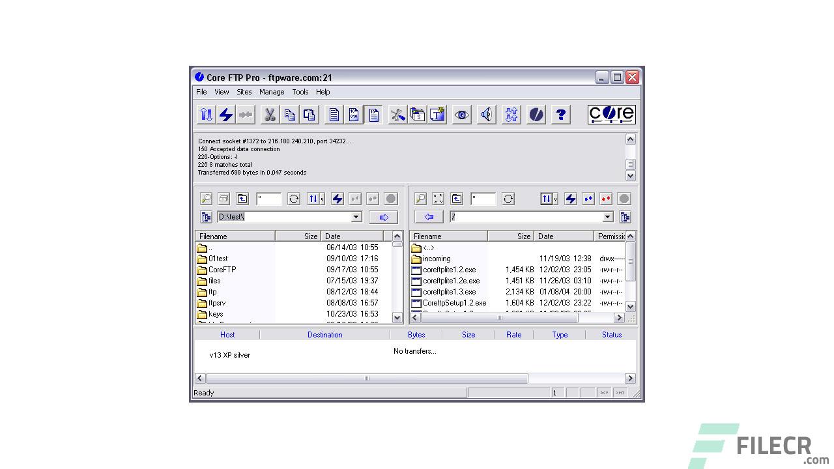The height and width of the screenshot is (469, 834).
Task: Click the Paste clipboard icon
Action: pyautogui.click(x=309, y=115)
